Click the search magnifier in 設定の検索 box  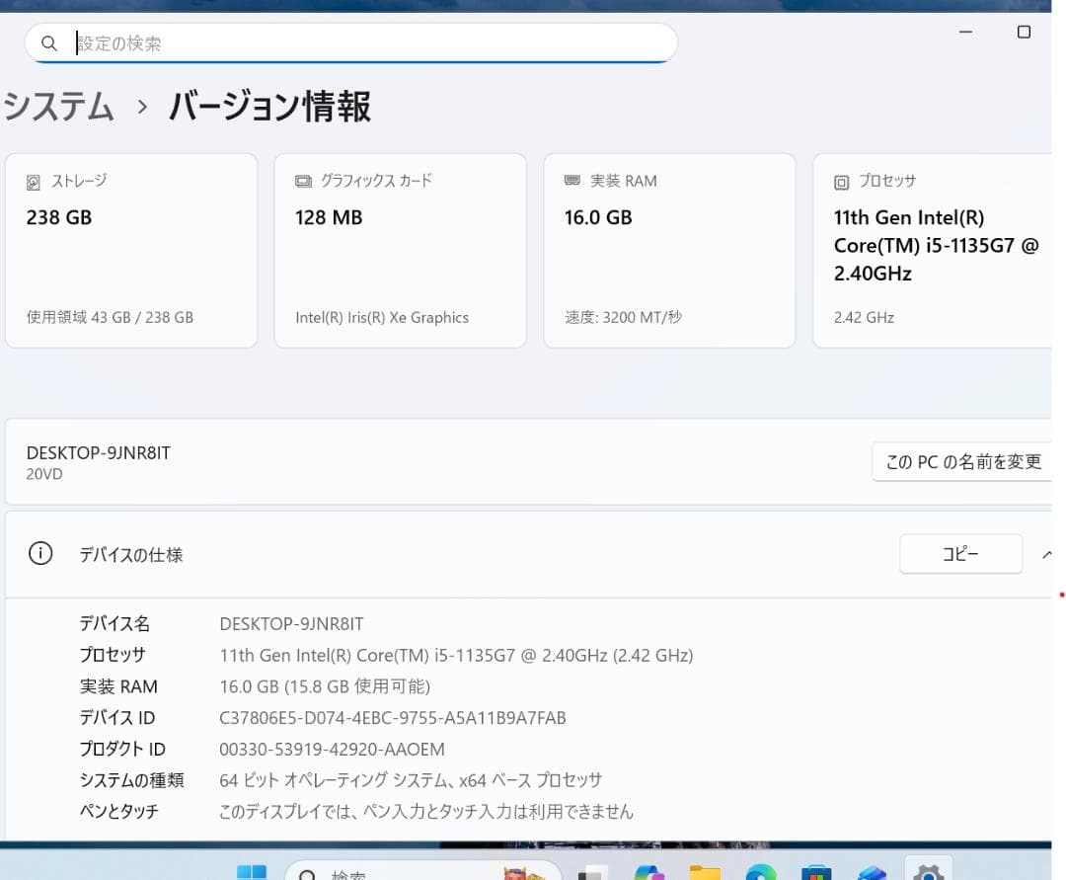click(48, 43)
